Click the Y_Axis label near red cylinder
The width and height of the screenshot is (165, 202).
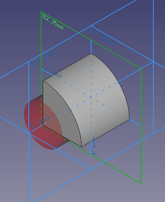click(x=40, y=122)
